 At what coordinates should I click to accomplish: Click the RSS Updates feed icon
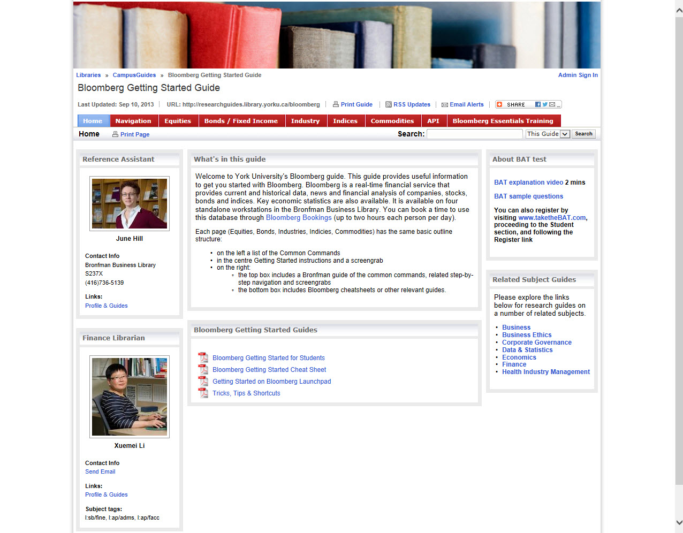click(x=389, y=104)
